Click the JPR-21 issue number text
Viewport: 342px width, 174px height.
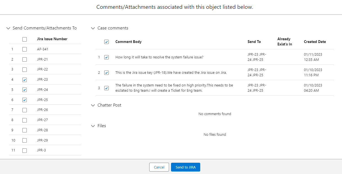click(42, 59)
